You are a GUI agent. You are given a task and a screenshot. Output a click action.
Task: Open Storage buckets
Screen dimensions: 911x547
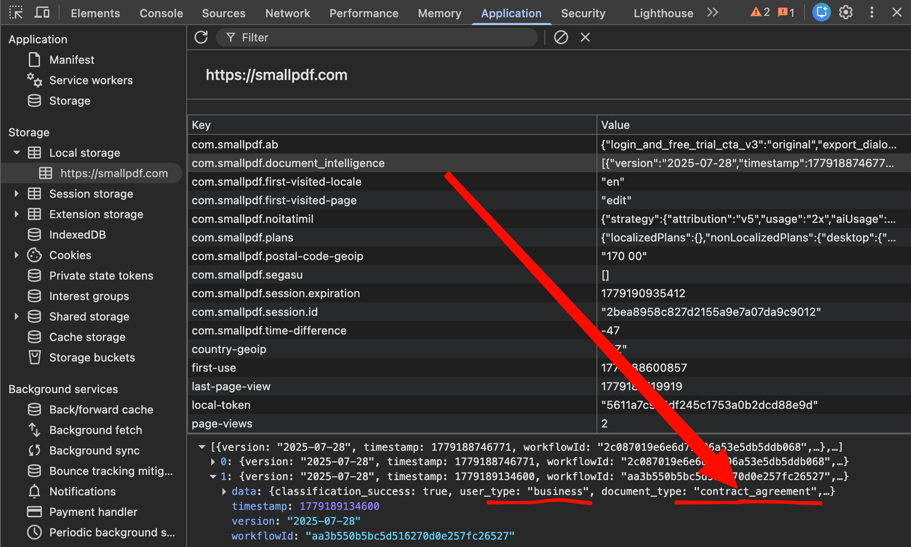pyautogui.click(x=92, y=358)
